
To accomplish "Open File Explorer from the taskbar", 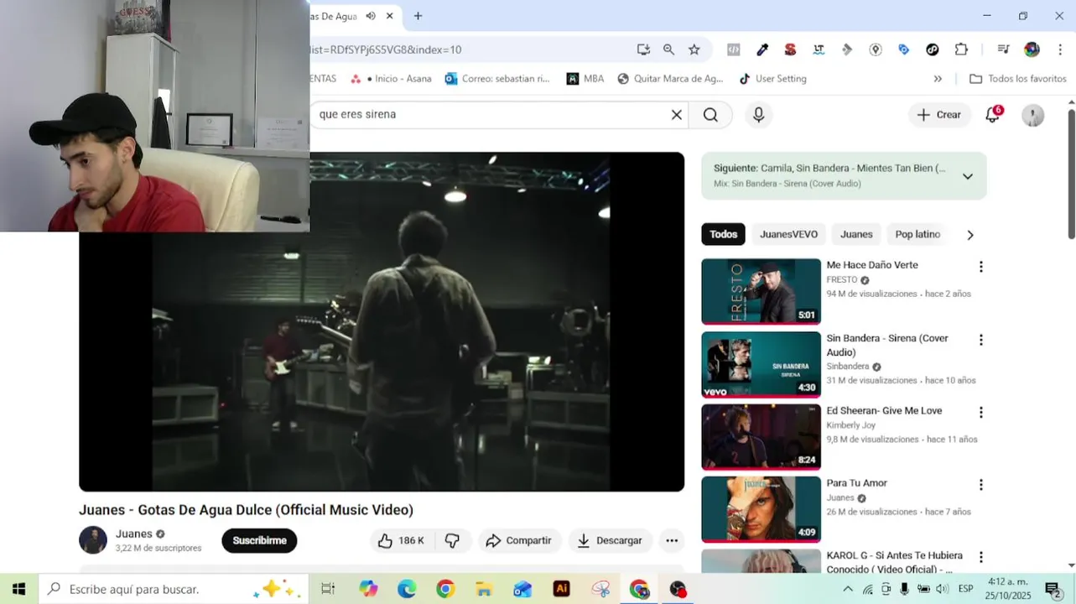I will (x=484, y=589).
